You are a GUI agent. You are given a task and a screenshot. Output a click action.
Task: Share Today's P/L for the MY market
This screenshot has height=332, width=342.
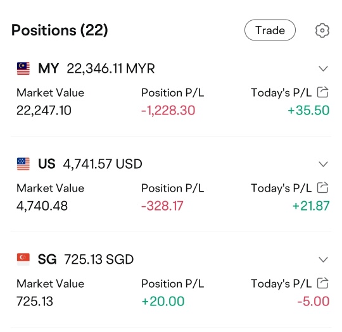click(322, 92)
